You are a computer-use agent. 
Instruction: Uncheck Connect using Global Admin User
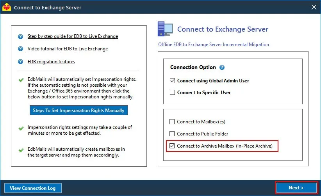[172, 80]
